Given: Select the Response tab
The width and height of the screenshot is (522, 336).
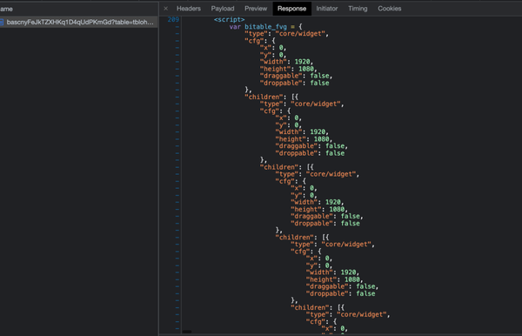Looking at the screenshot, I should [x=292, y=9].
